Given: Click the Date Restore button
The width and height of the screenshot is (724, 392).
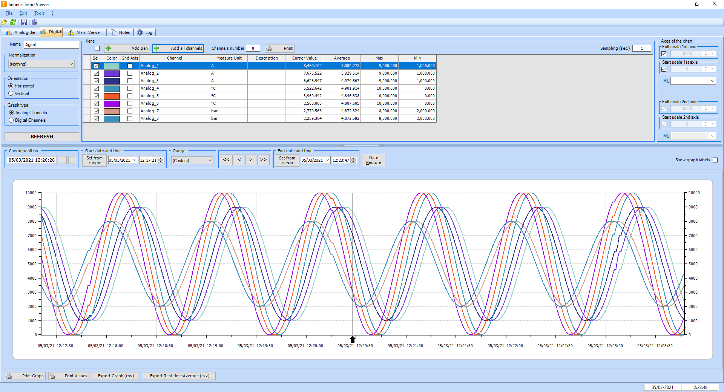Looking at the screenshot, I should coord(373,160).
